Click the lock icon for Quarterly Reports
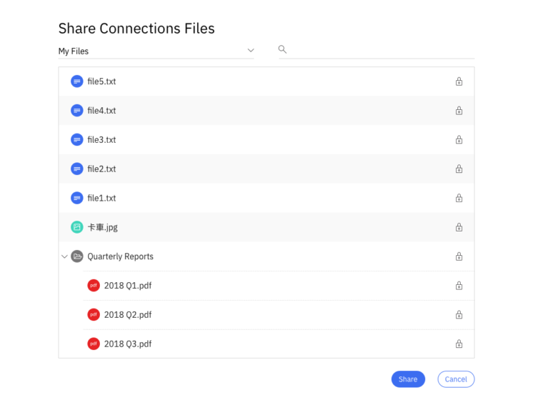The height and width of the screenshot is (400, 533). click(x=459, y=256)
